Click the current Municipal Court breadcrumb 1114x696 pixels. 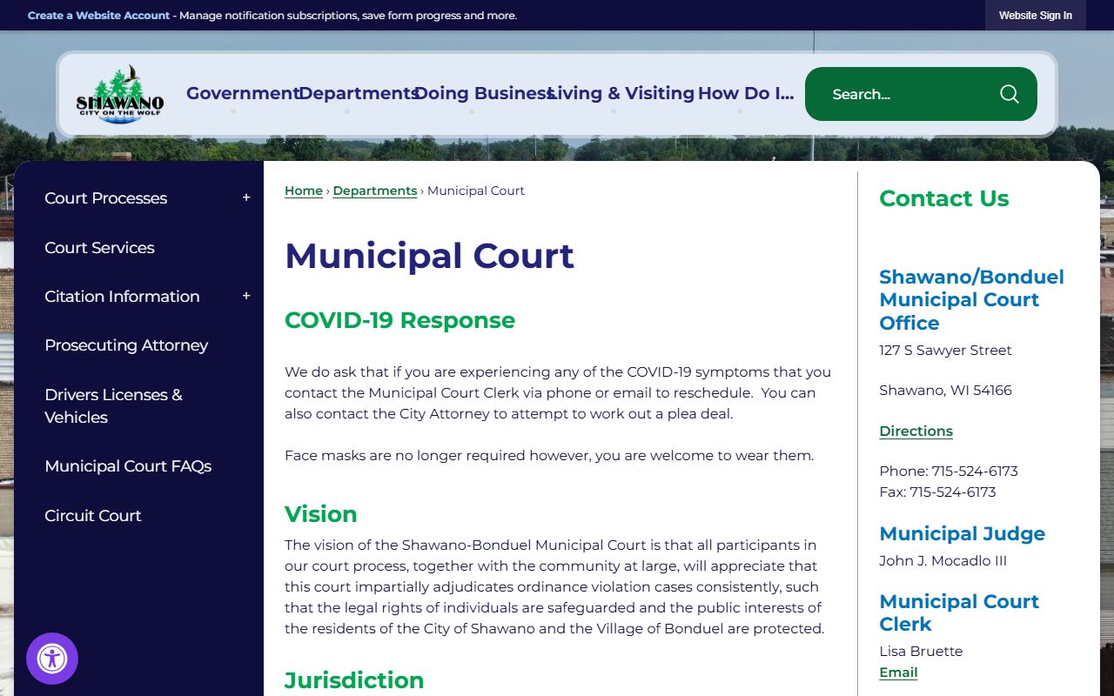[x=476, y=191]
